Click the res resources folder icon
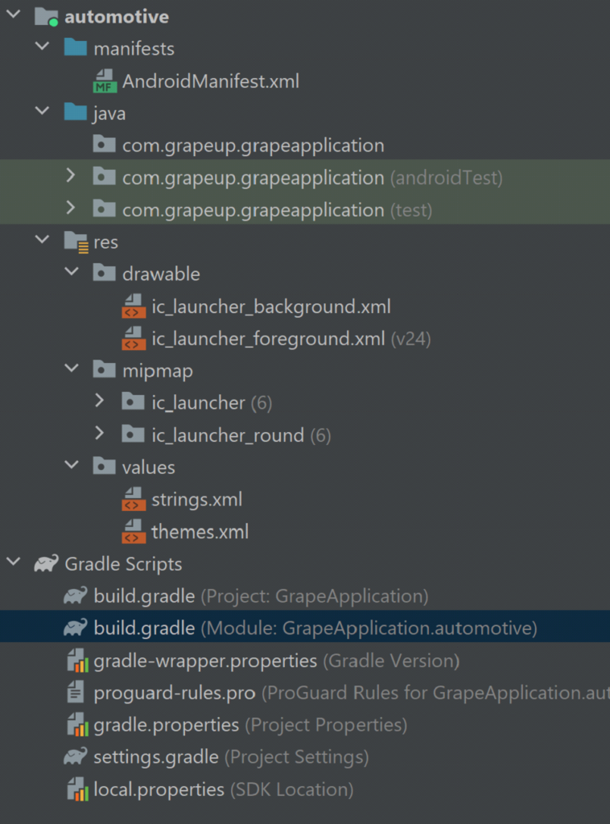The width and height of the screenshot is (610, 824). click(x=76, y=241)
